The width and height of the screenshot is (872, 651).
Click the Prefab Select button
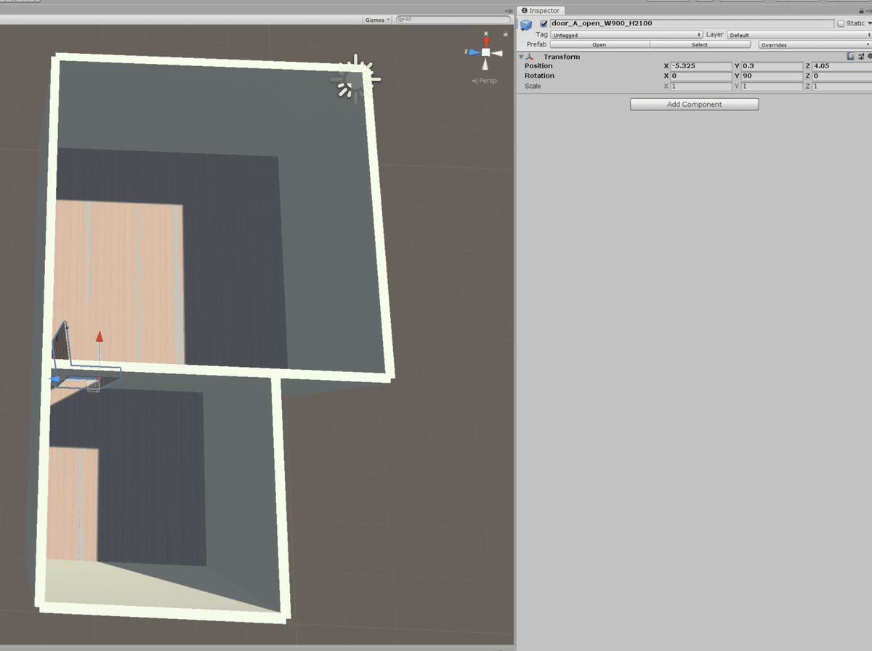[x=699, y=44]
